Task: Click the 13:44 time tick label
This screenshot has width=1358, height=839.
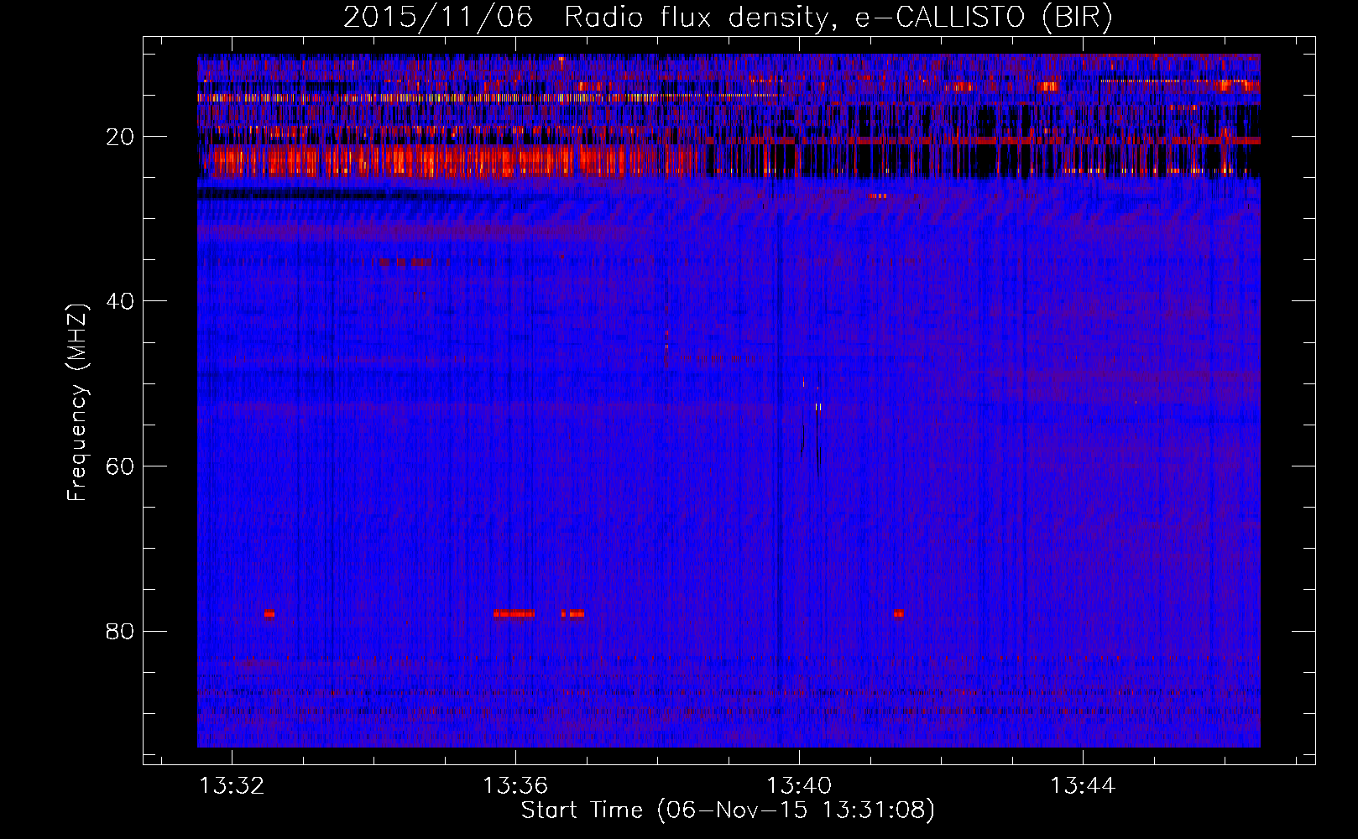Action: coord(1083,785)
